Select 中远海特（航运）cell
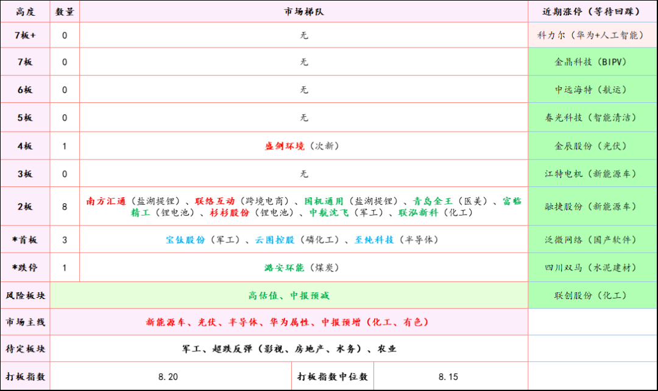 (x=592, y=90)
